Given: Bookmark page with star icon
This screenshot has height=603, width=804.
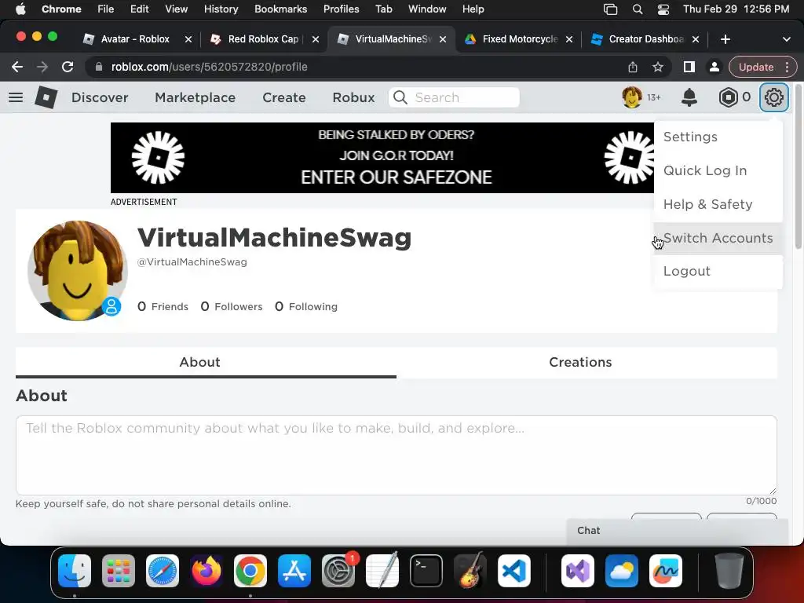Looking at the screenshot, I should point(658,67).
